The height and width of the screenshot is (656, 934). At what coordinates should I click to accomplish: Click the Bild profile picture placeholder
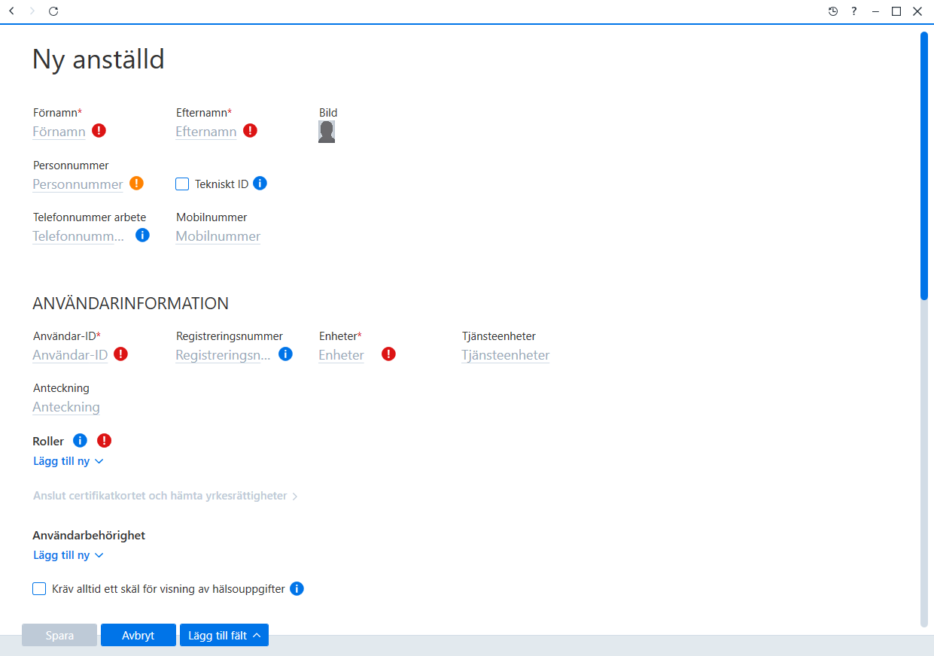pyautogui.click(x=327, y=132)
